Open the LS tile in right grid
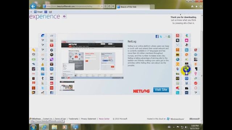Image resolution: width=232 pixels, height=130 pixels. (178, 78)
